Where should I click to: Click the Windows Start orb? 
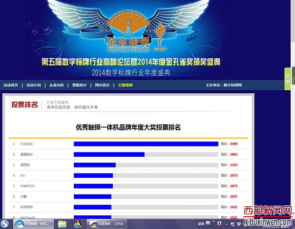[x=5, y=224]
